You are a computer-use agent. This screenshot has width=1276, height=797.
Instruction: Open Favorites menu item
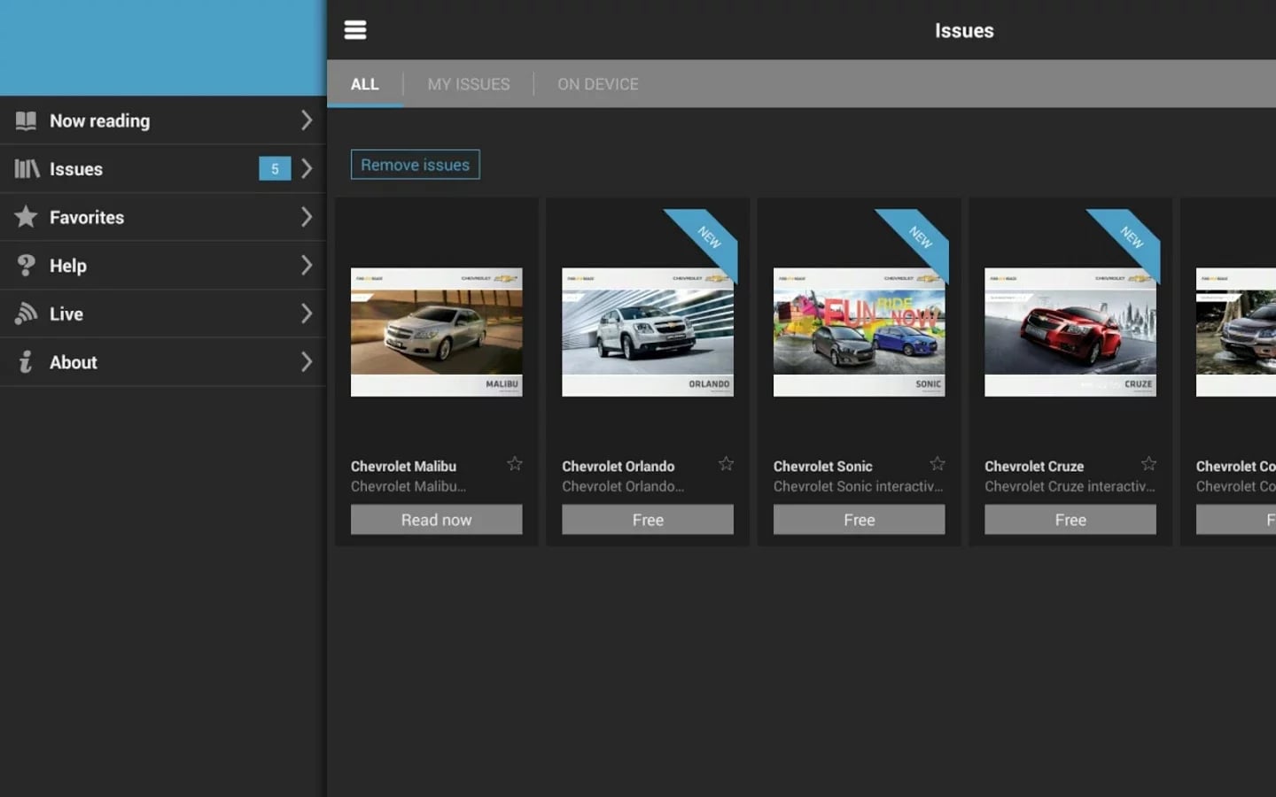[163, 217]
